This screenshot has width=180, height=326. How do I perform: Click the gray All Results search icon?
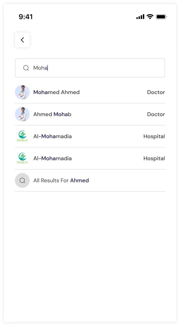(x=22, y=180)
